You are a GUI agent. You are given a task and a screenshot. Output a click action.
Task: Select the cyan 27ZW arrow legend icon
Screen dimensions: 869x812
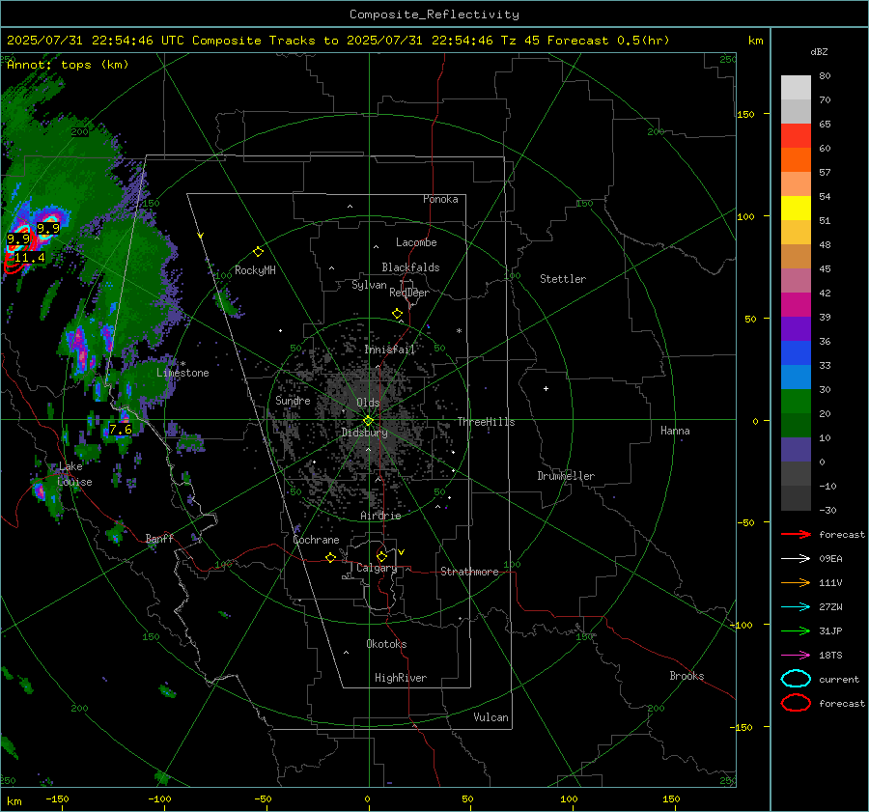[x=796, y=607]
